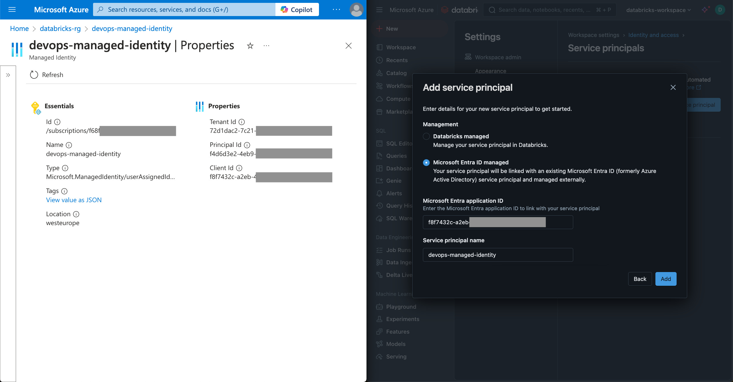Screen dimensions: 733x382
Task: Click the Refresh icon in Properties toolbar
Action: [x=34, y=75]
